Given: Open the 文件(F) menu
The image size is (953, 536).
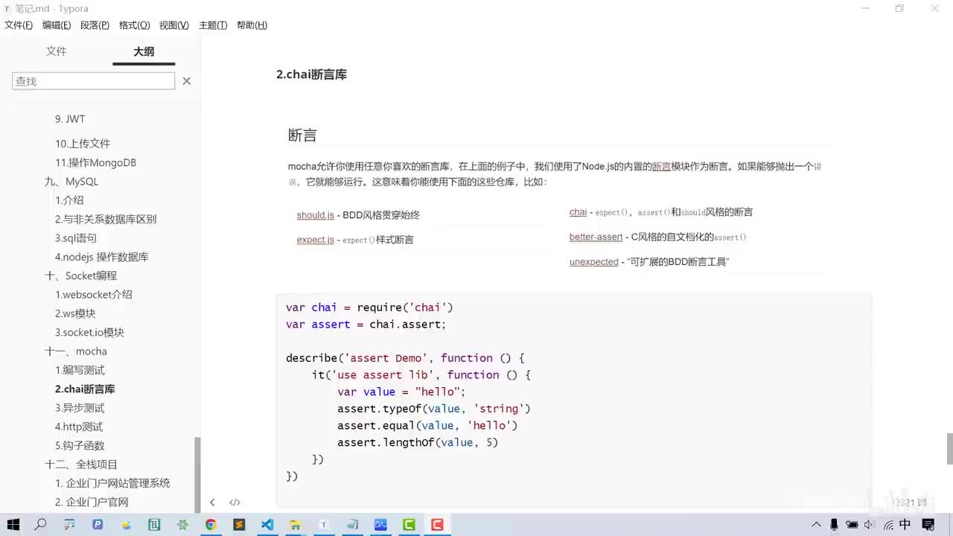Looking at the screenshot, I should tap(19, 25).
